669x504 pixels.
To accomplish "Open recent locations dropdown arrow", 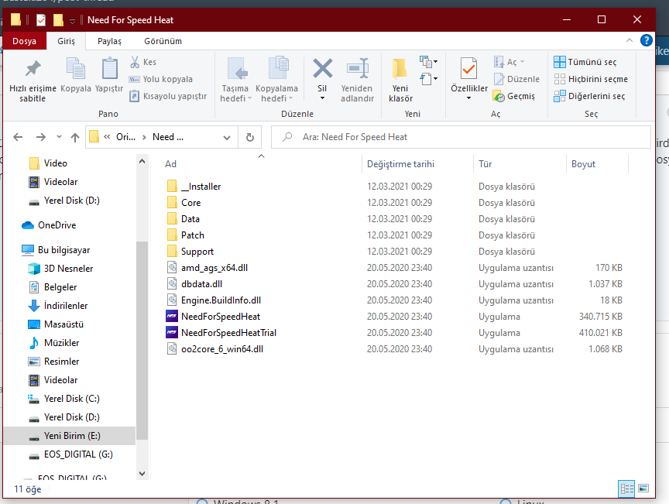I will (x=59, y=137).
